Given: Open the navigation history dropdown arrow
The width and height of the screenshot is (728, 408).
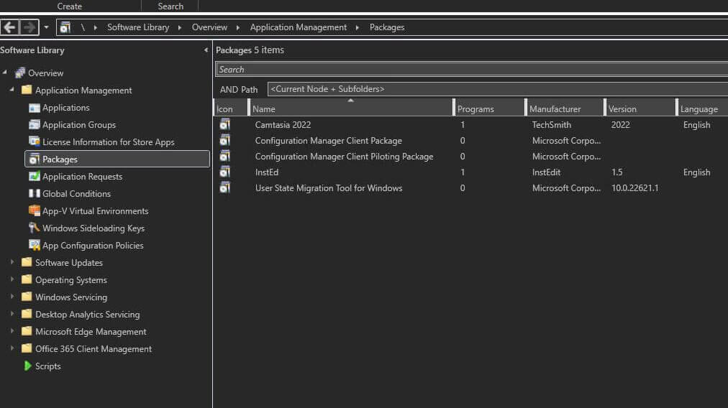Looking at the screenshot, I should click(x=46, y=27).
